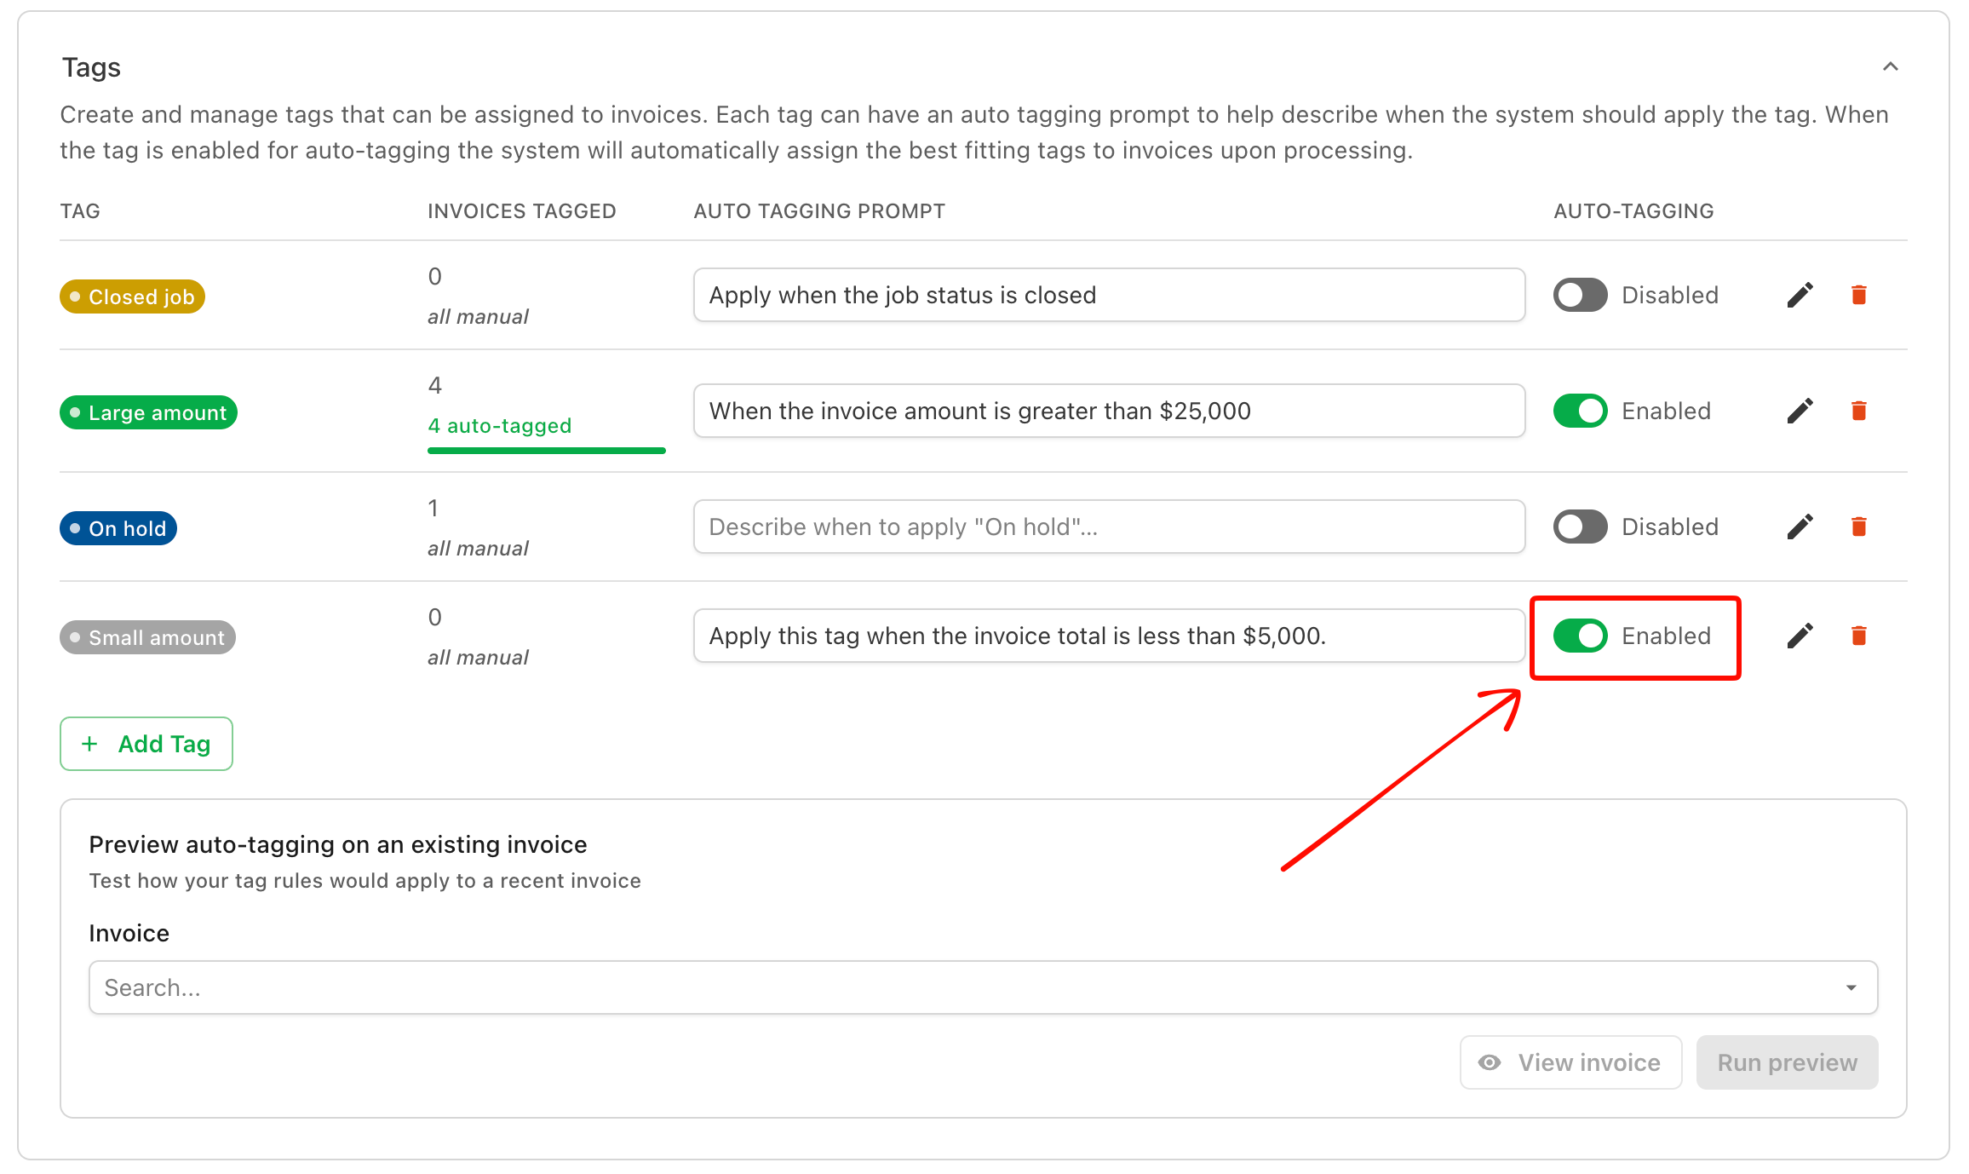The height and width of the screenshot is (1174, 1969).
Task: Click the Small amount tag badge
Action: pyautogui.click(x=147, y=637)
